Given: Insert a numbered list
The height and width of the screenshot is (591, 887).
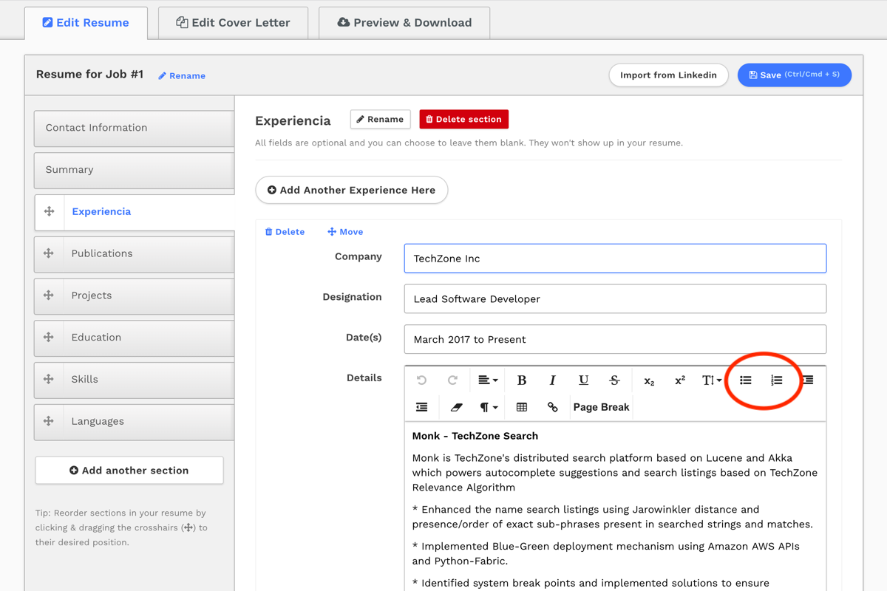Looking at the screenshot, I should [776, 380].
